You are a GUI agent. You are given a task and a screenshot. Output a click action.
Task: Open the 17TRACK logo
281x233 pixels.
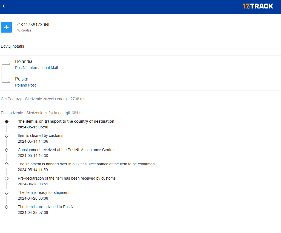tap(258, 6)
